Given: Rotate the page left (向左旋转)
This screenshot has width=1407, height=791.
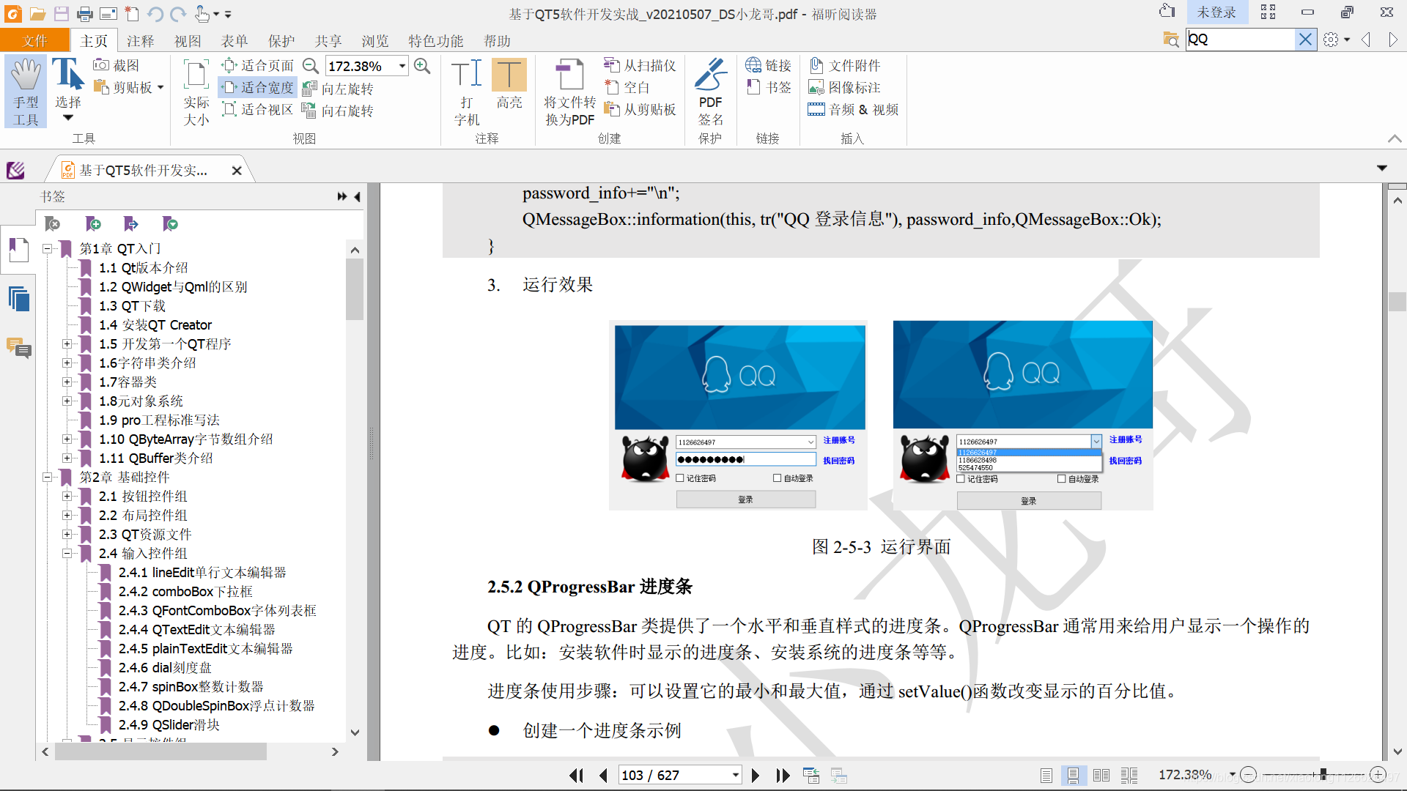Looking at the screenshot, I should tap(339, 89).
